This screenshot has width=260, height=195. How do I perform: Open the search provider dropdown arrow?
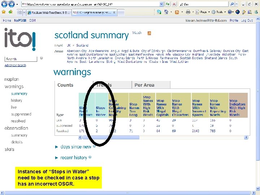click(236, 4)
